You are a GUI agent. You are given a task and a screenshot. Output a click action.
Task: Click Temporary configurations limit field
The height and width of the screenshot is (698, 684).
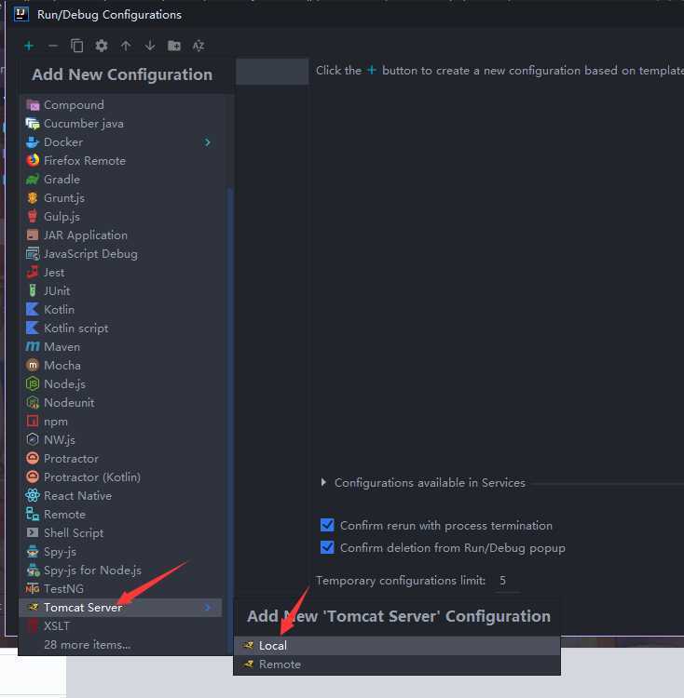coord(508,581)
